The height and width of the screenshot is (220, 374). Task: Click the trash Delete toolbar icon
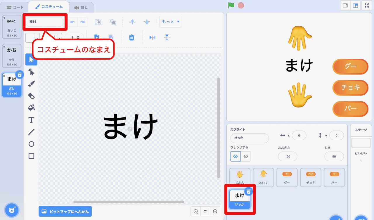pos(132,37)
